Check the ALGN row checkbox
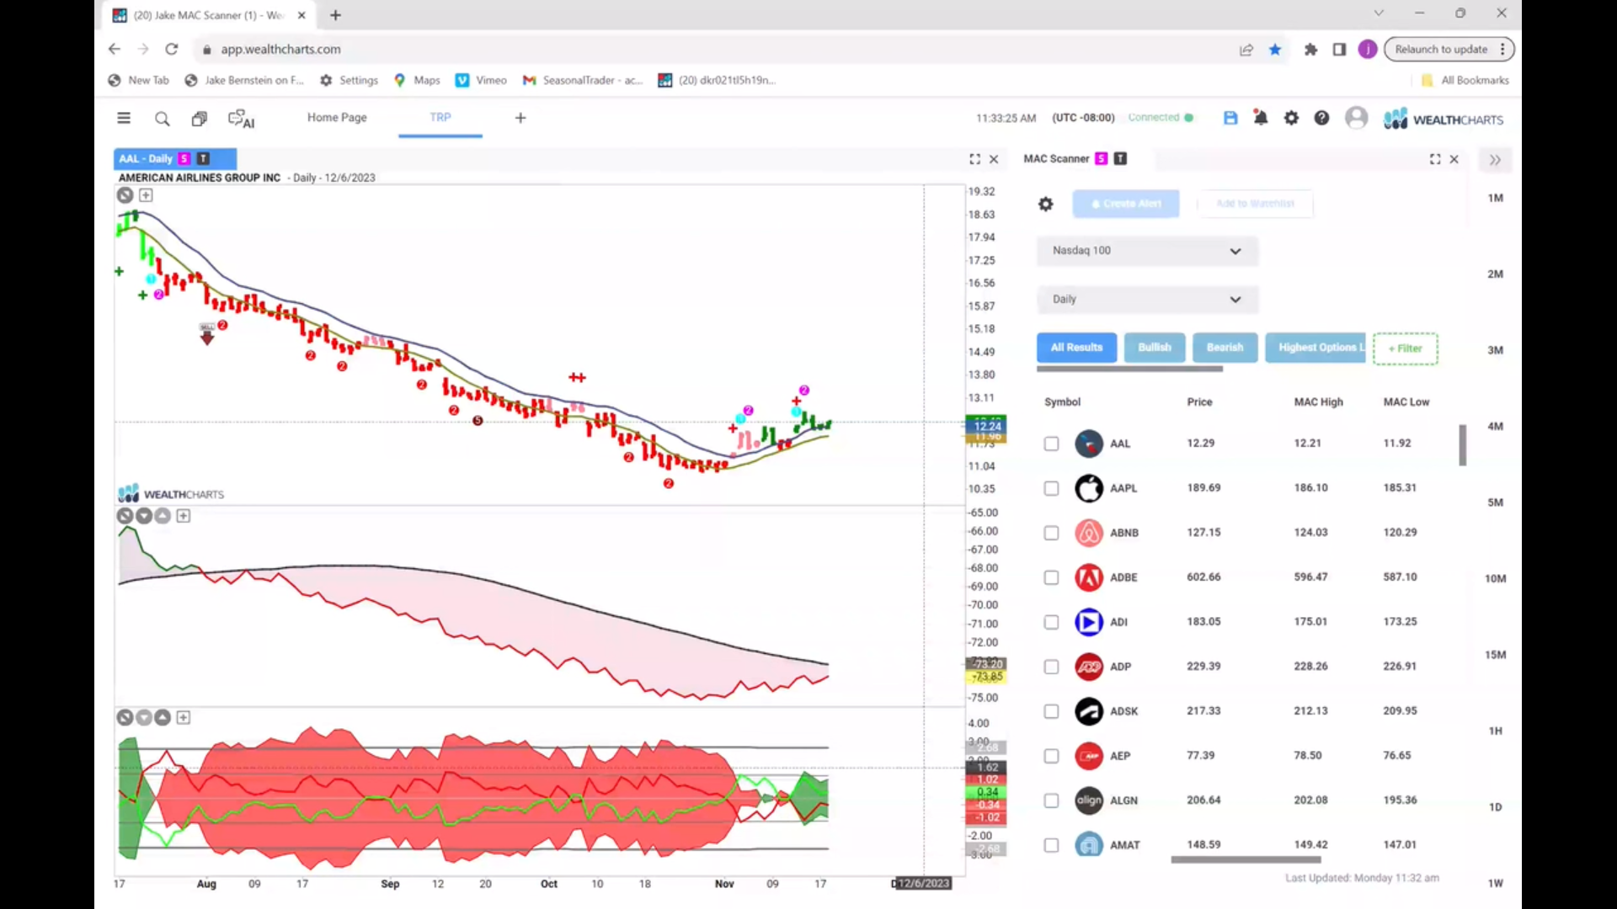This screenshot has width=1617, height=909. point(1051,800)
